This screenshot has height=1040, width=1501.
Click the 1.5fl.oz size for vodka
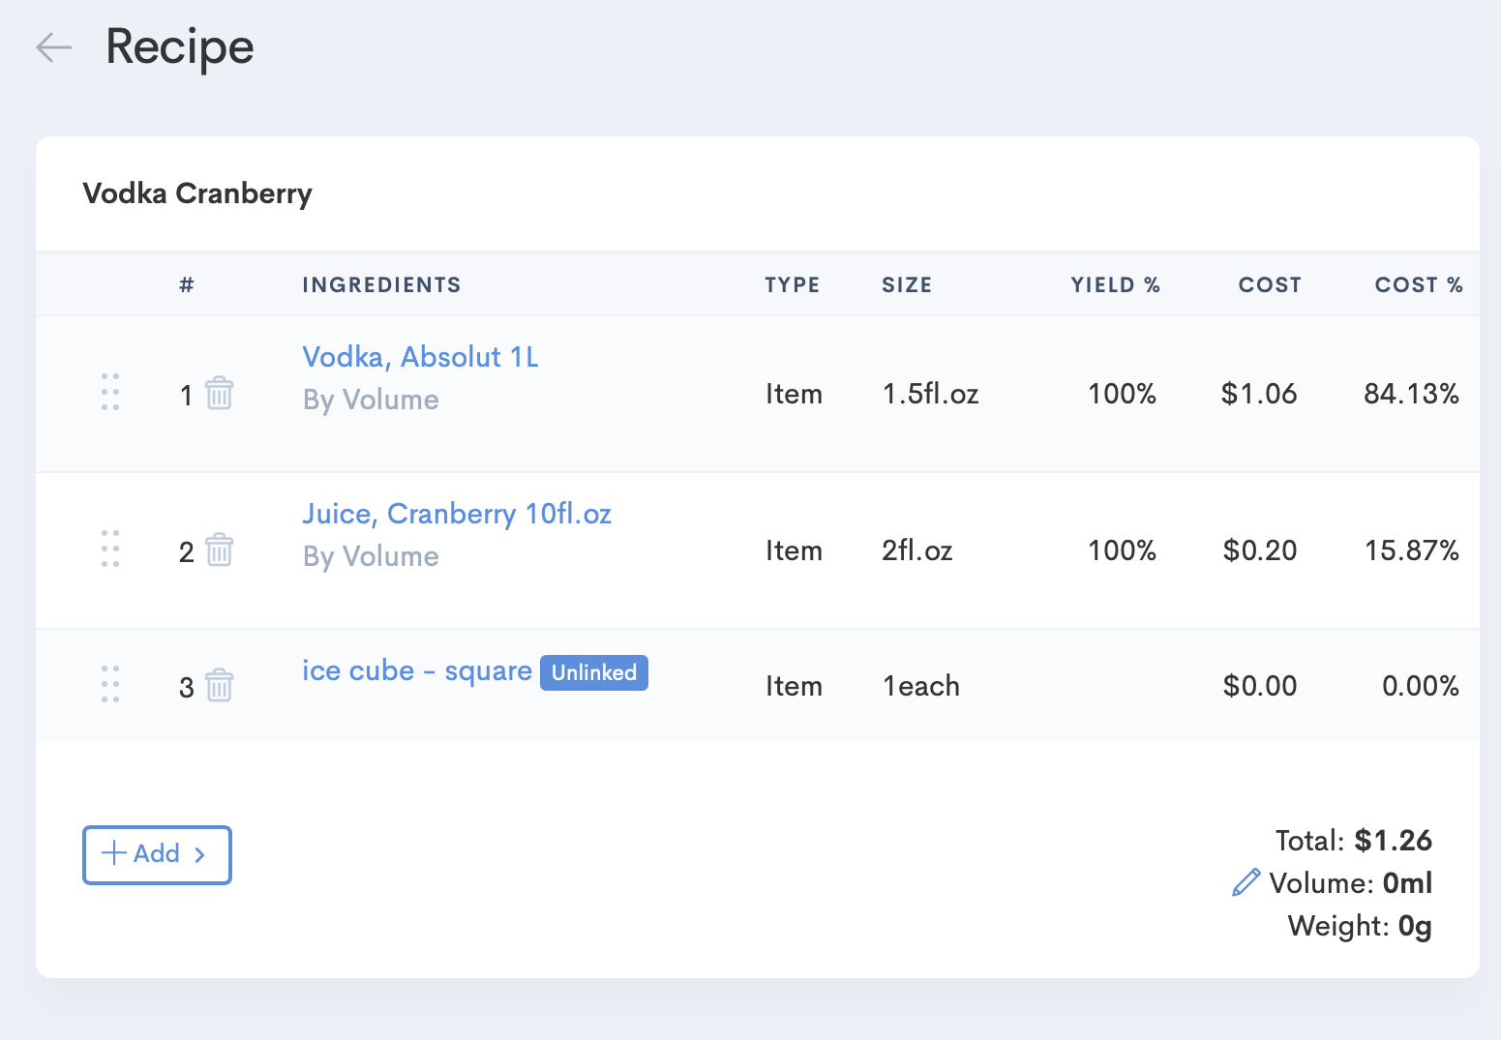930,394
